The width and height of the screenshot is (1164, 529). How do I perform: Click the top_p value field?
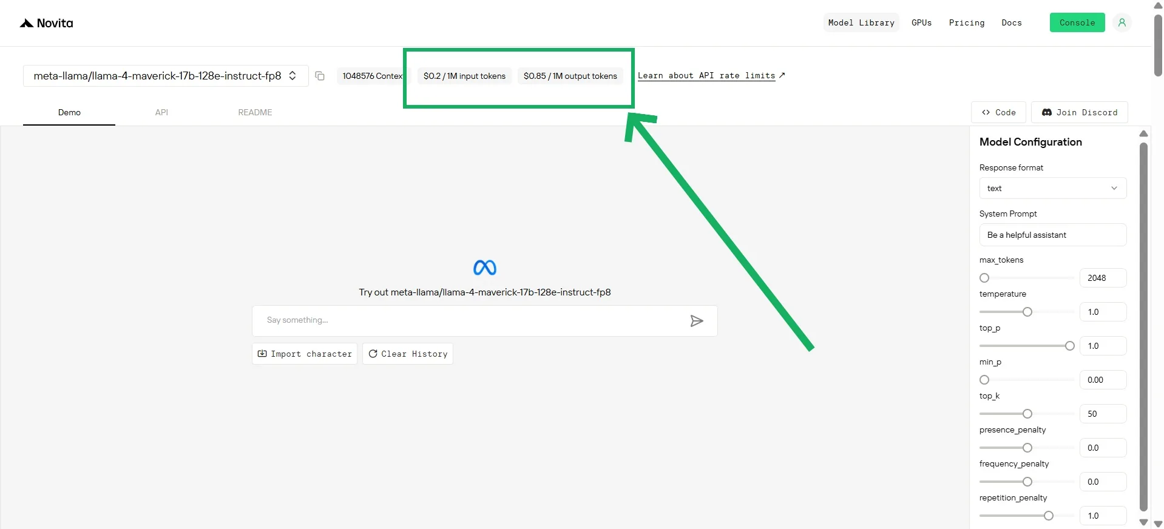click(x=1103, y=346)
